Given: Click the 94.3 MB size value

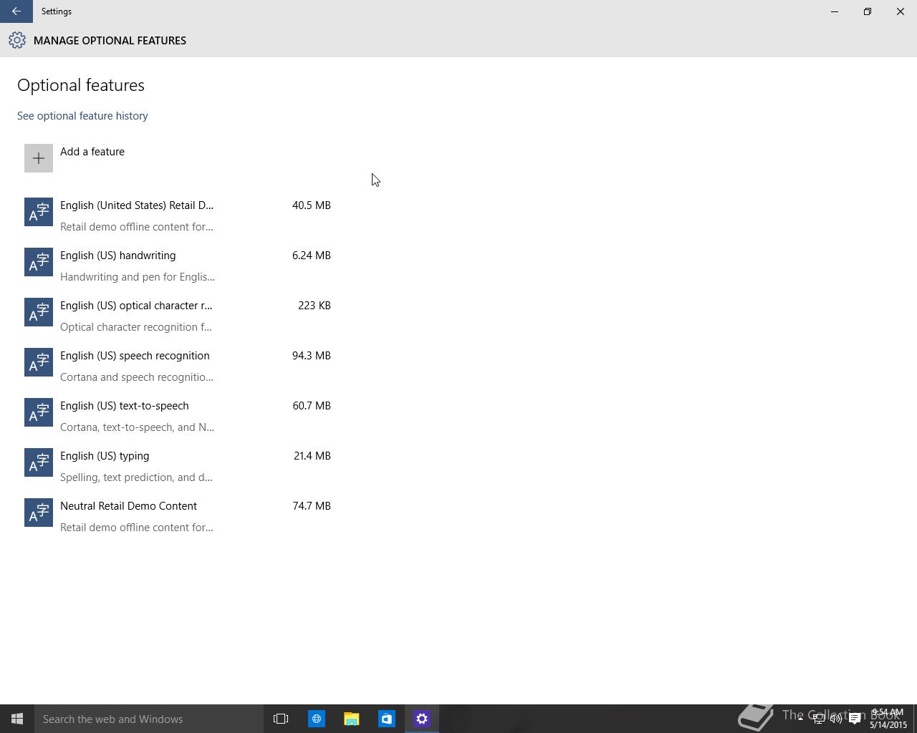Looking at the screenshot, I should pos(312,356).
